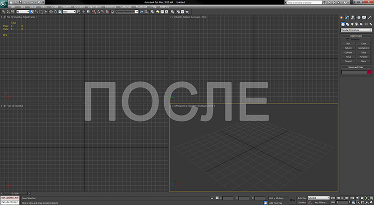Click the object color swatch

coord(369,72)
